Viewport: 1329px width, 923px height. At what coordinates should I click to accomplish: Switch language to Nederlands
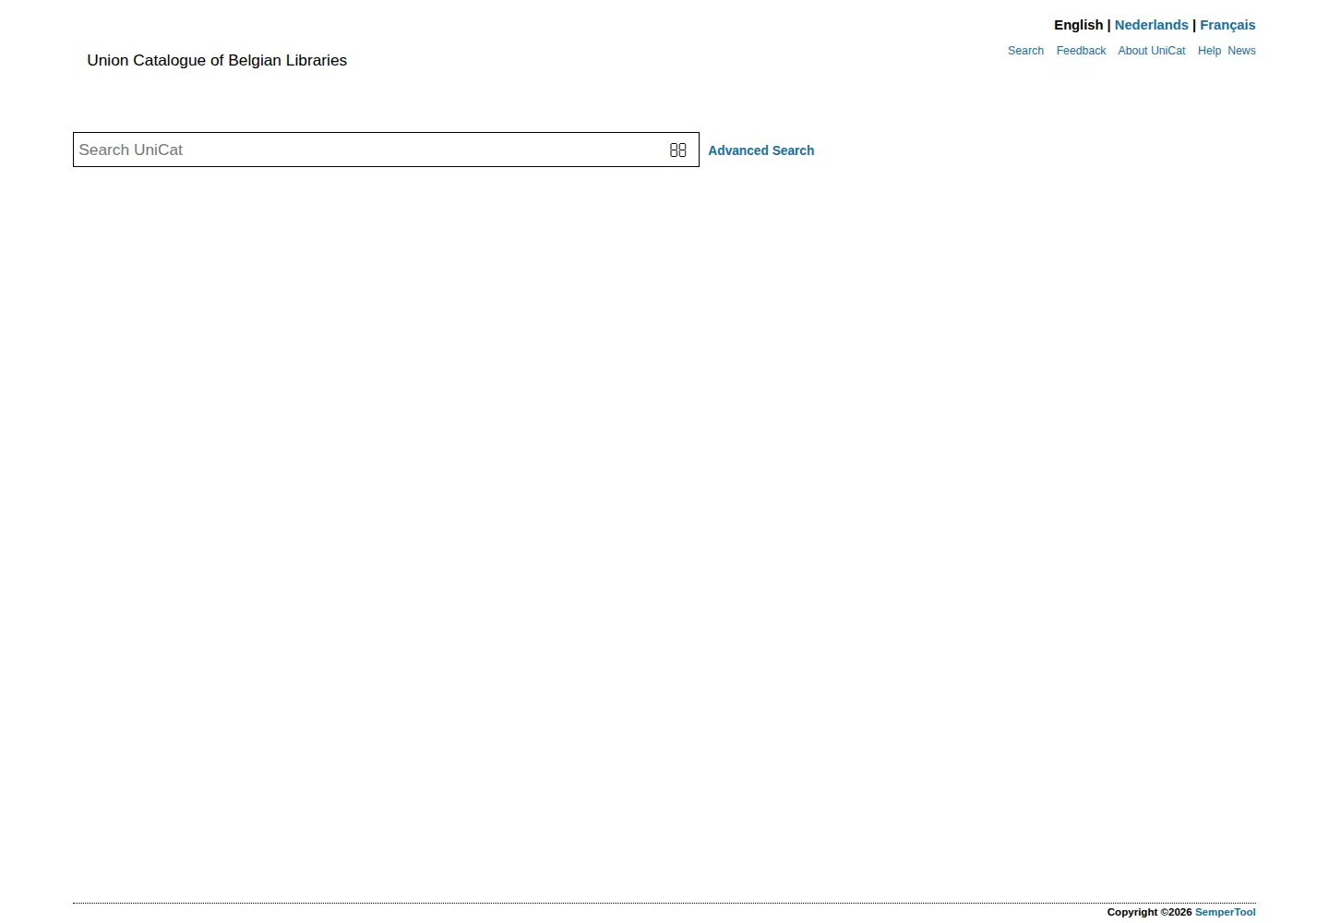pos(1151,25)
